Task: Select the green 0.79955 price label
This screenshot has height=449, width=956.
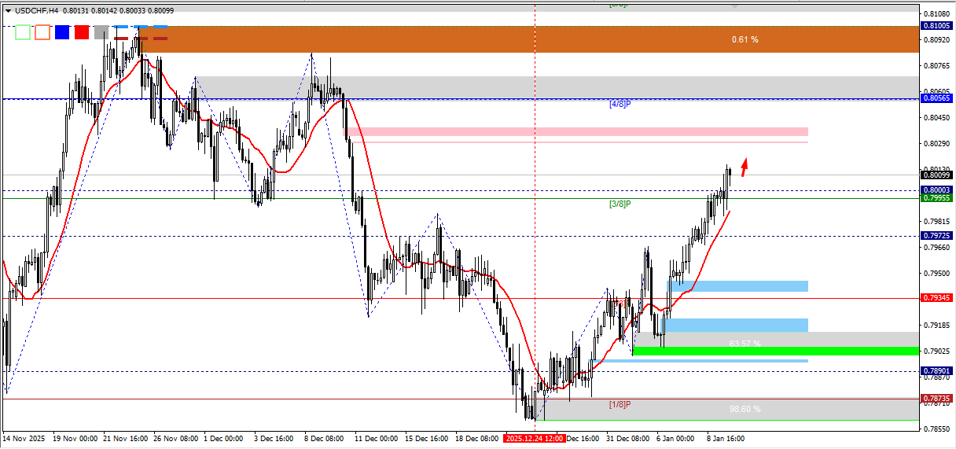Action: pyautogui.click(x=936, y=198)
